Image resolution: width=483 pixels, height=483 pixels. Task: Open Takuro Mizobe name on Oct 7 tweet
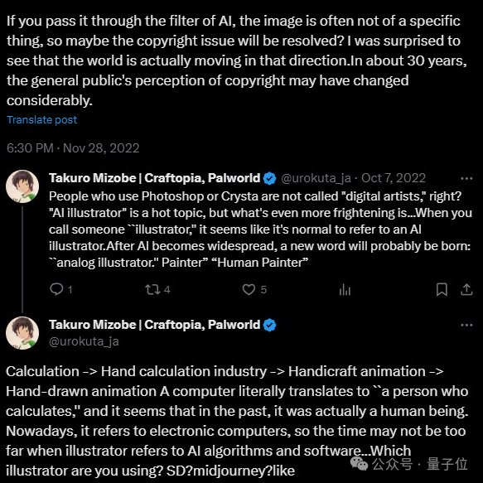[x=154, y=178]
